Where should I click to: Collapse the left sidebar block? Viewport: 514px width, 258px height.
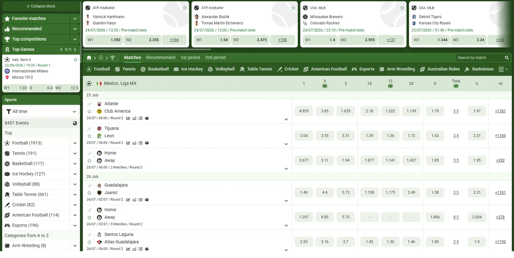point(41,6)
